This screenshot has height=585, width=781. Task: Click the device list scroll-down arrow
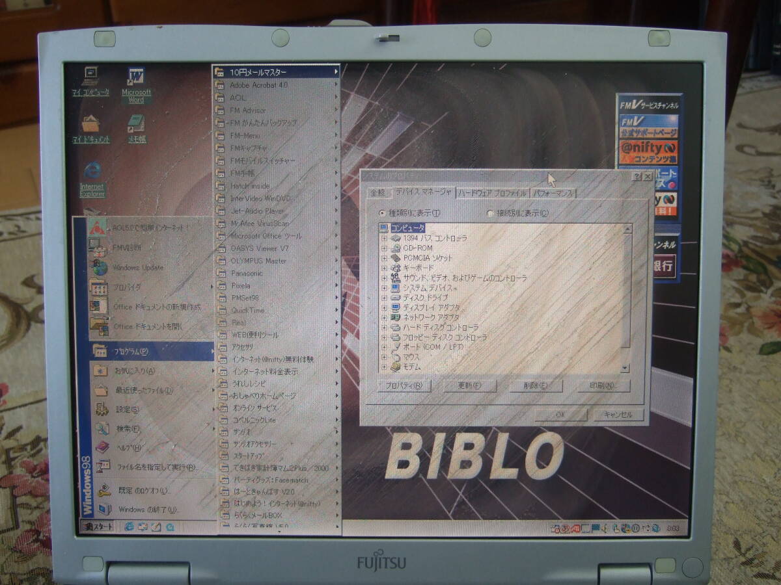(625, 368)
